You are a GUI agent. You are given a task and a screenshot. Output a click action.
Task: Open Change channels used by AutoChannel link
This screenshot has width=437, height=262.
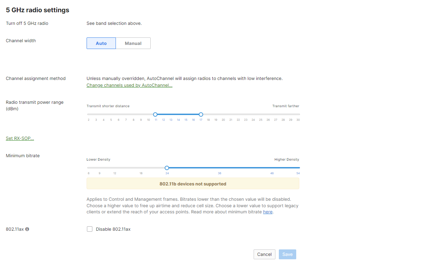tap(129, 85)
